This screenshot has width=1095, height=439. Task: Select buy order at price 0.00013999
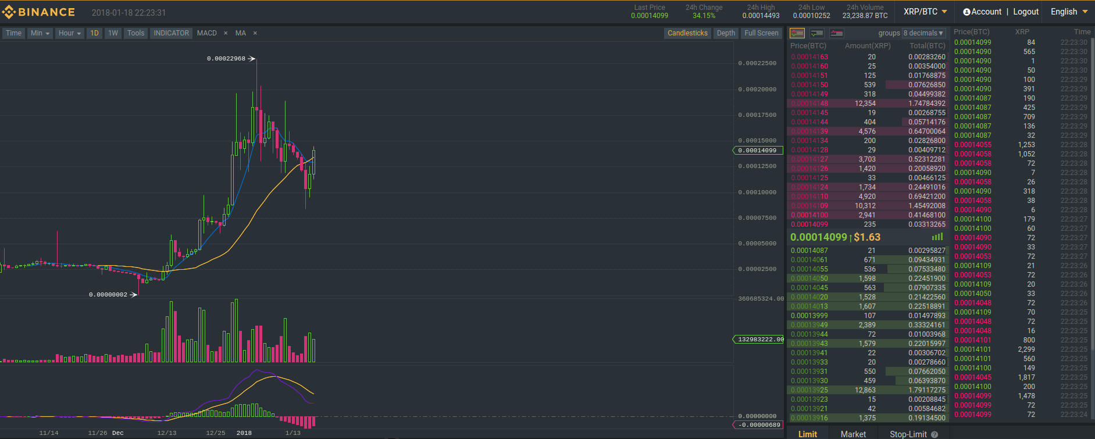868,316
